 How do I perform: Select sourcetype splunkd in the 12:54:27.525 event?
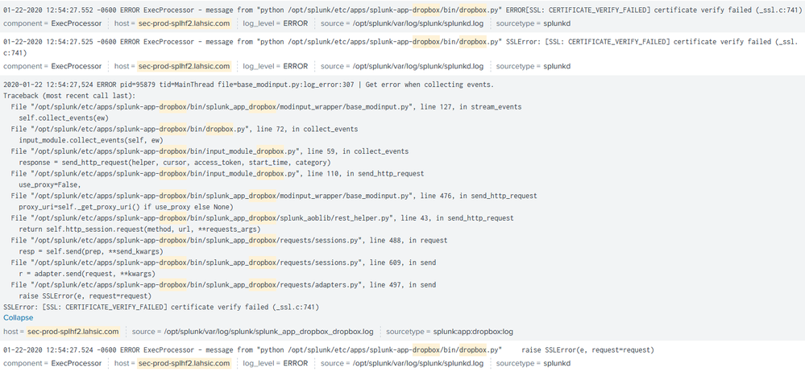(556, 66)
